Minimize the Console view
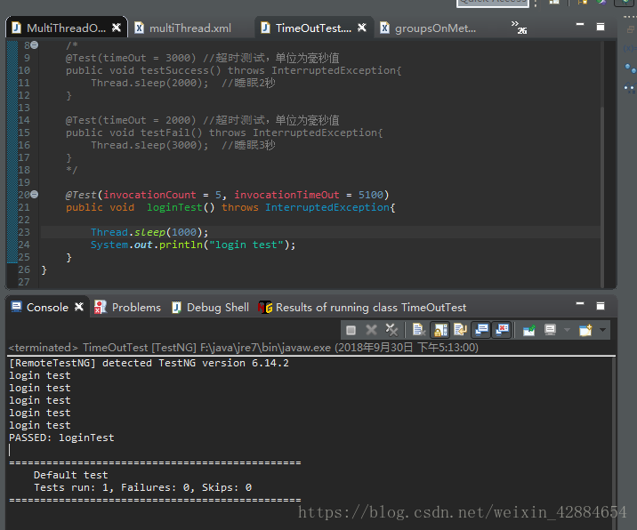 coord(580,304)
